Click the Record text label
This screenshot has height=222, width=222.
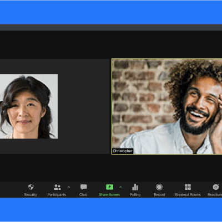[x=159, y=194]
